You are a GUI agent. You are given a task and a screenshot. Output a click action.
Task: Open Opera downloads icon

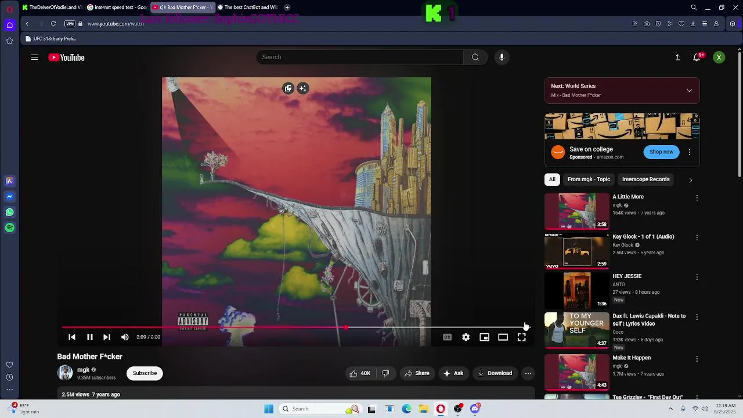693,24
